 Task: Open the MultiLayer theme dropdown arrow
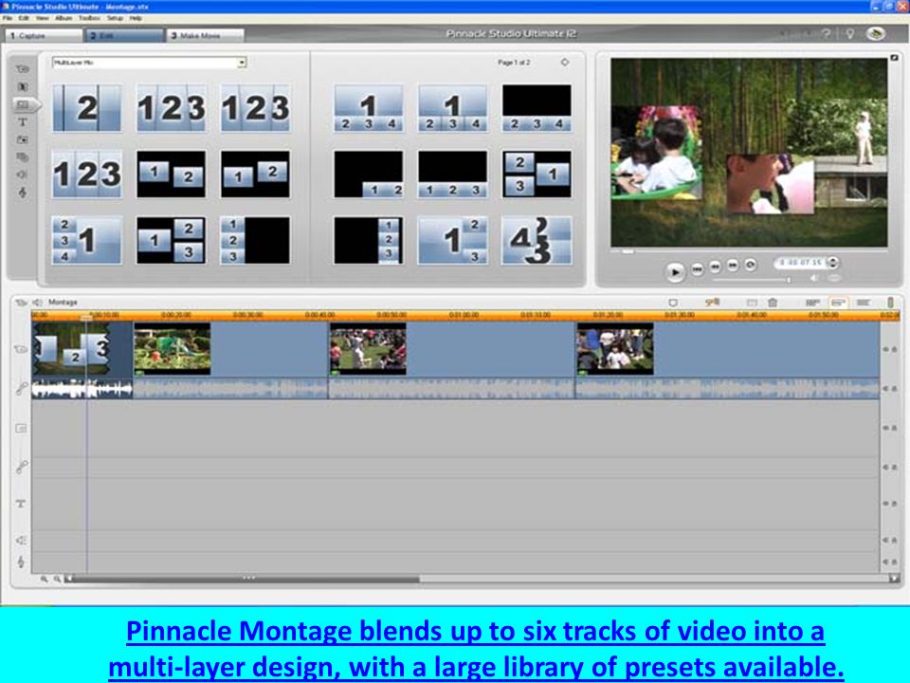[242, 63]
